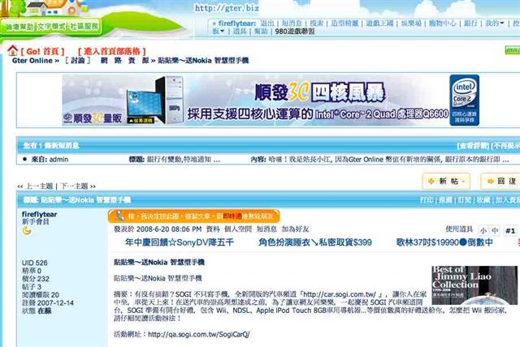520x347 pixels.
Task: Click the 歌林37吋$19990 ad link
Action: [x=444, y=242]
